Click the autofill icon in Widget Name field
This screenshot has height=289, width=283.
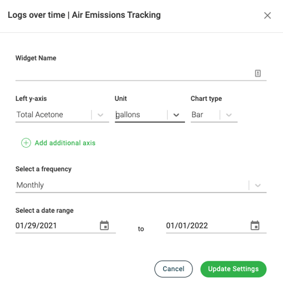coord(258,73)
